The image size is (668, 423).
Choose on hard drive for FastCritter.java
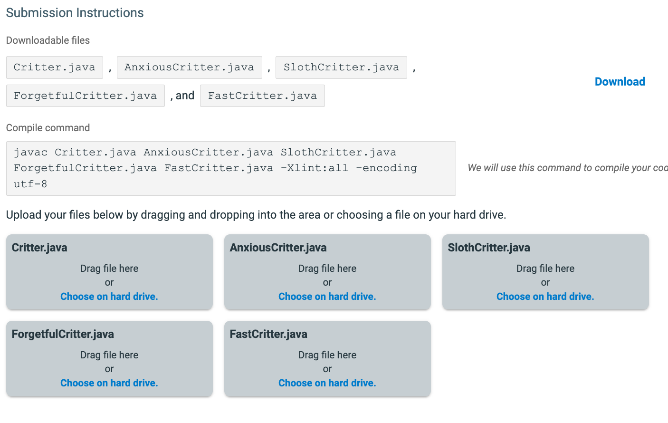pyautogui.click(x=327, y=383)
